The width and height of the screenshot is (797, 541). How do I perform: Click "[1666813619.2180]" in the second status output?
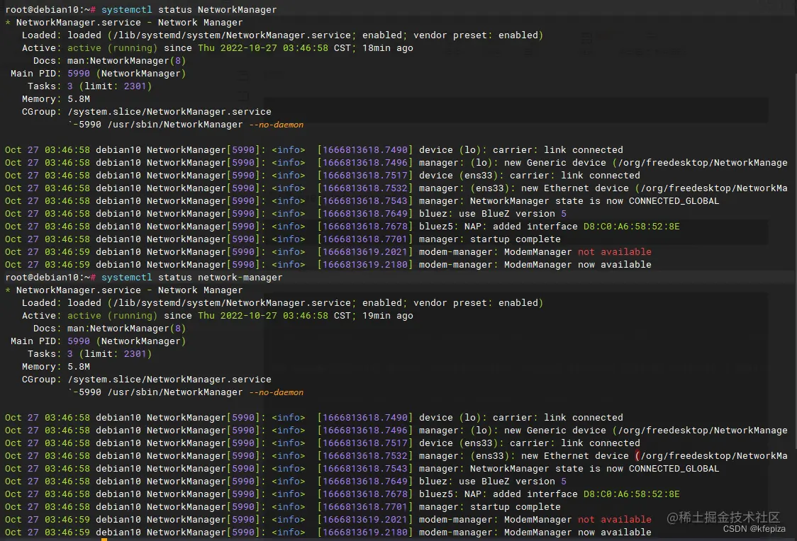pos(365,532)
